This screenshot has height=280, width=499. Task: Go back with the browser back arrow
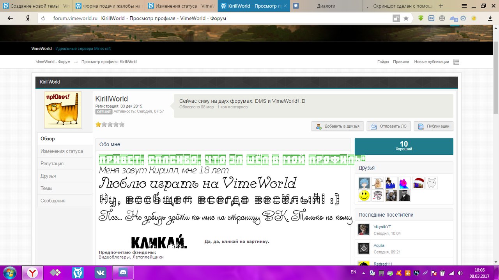tap(10, 18)
